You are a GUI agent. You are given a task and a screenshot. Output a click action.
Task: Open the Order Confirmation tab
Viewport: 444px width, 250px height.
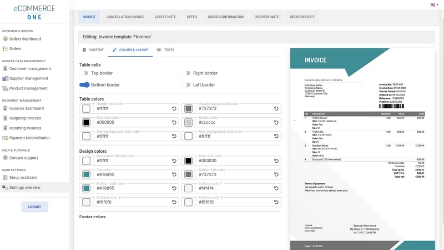tap(226, 17)
